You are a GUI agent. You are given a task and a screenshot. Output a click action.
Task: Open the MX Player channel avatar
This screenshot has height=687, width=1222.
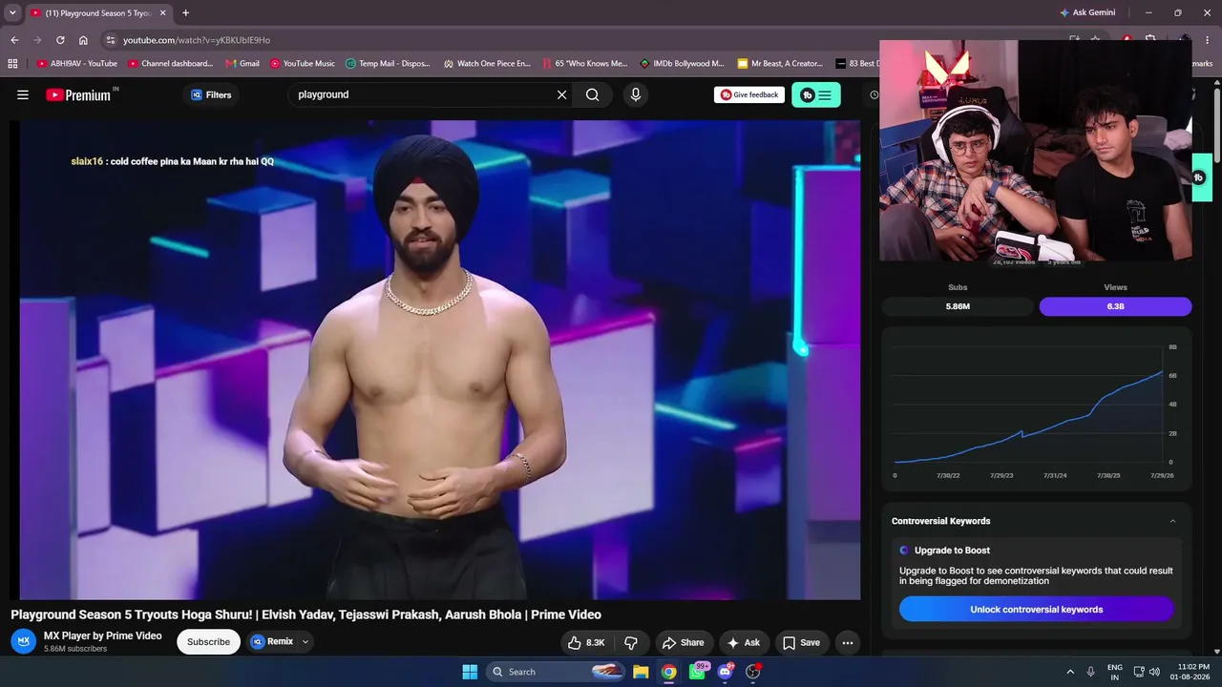25,641
